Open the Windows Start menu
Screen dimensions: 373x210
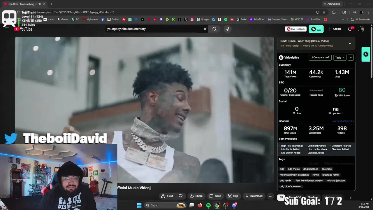point(139,205)
